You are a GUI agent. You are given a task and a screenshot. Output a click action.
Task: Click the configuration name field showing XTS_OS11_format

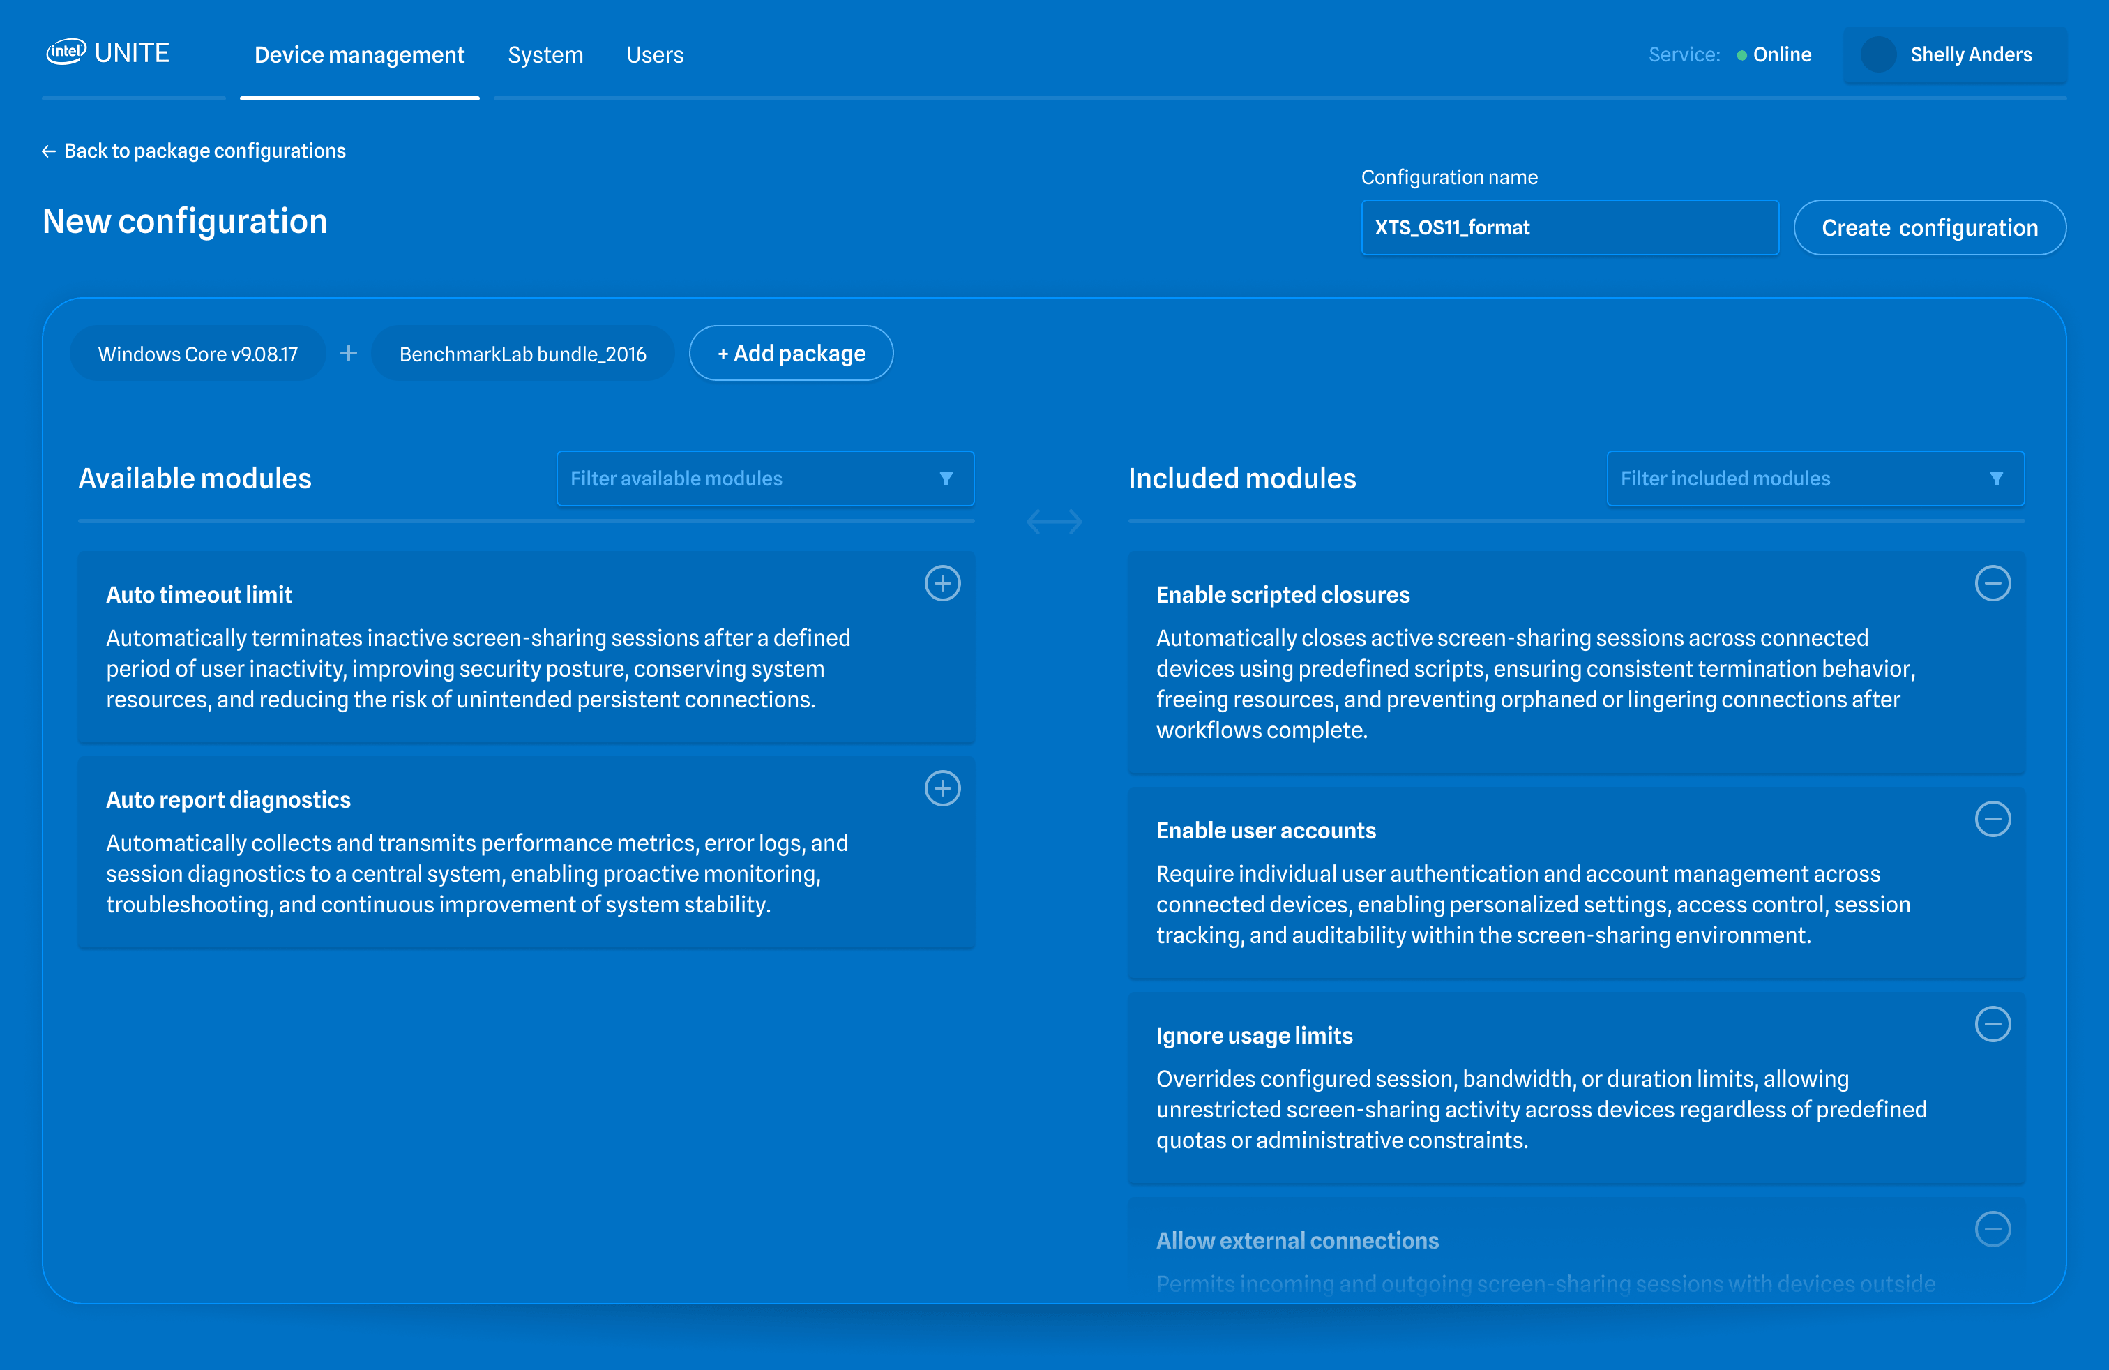tap(1568, 227)
